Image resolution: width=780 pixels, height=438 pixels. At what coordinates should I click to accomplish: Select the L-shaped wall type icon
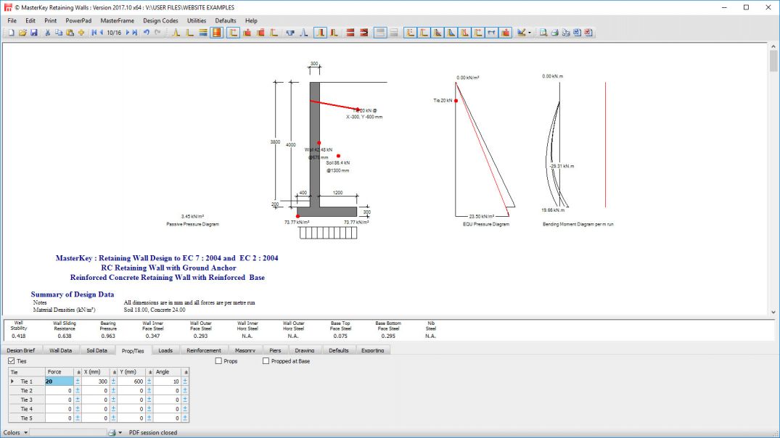coord(189,33)
